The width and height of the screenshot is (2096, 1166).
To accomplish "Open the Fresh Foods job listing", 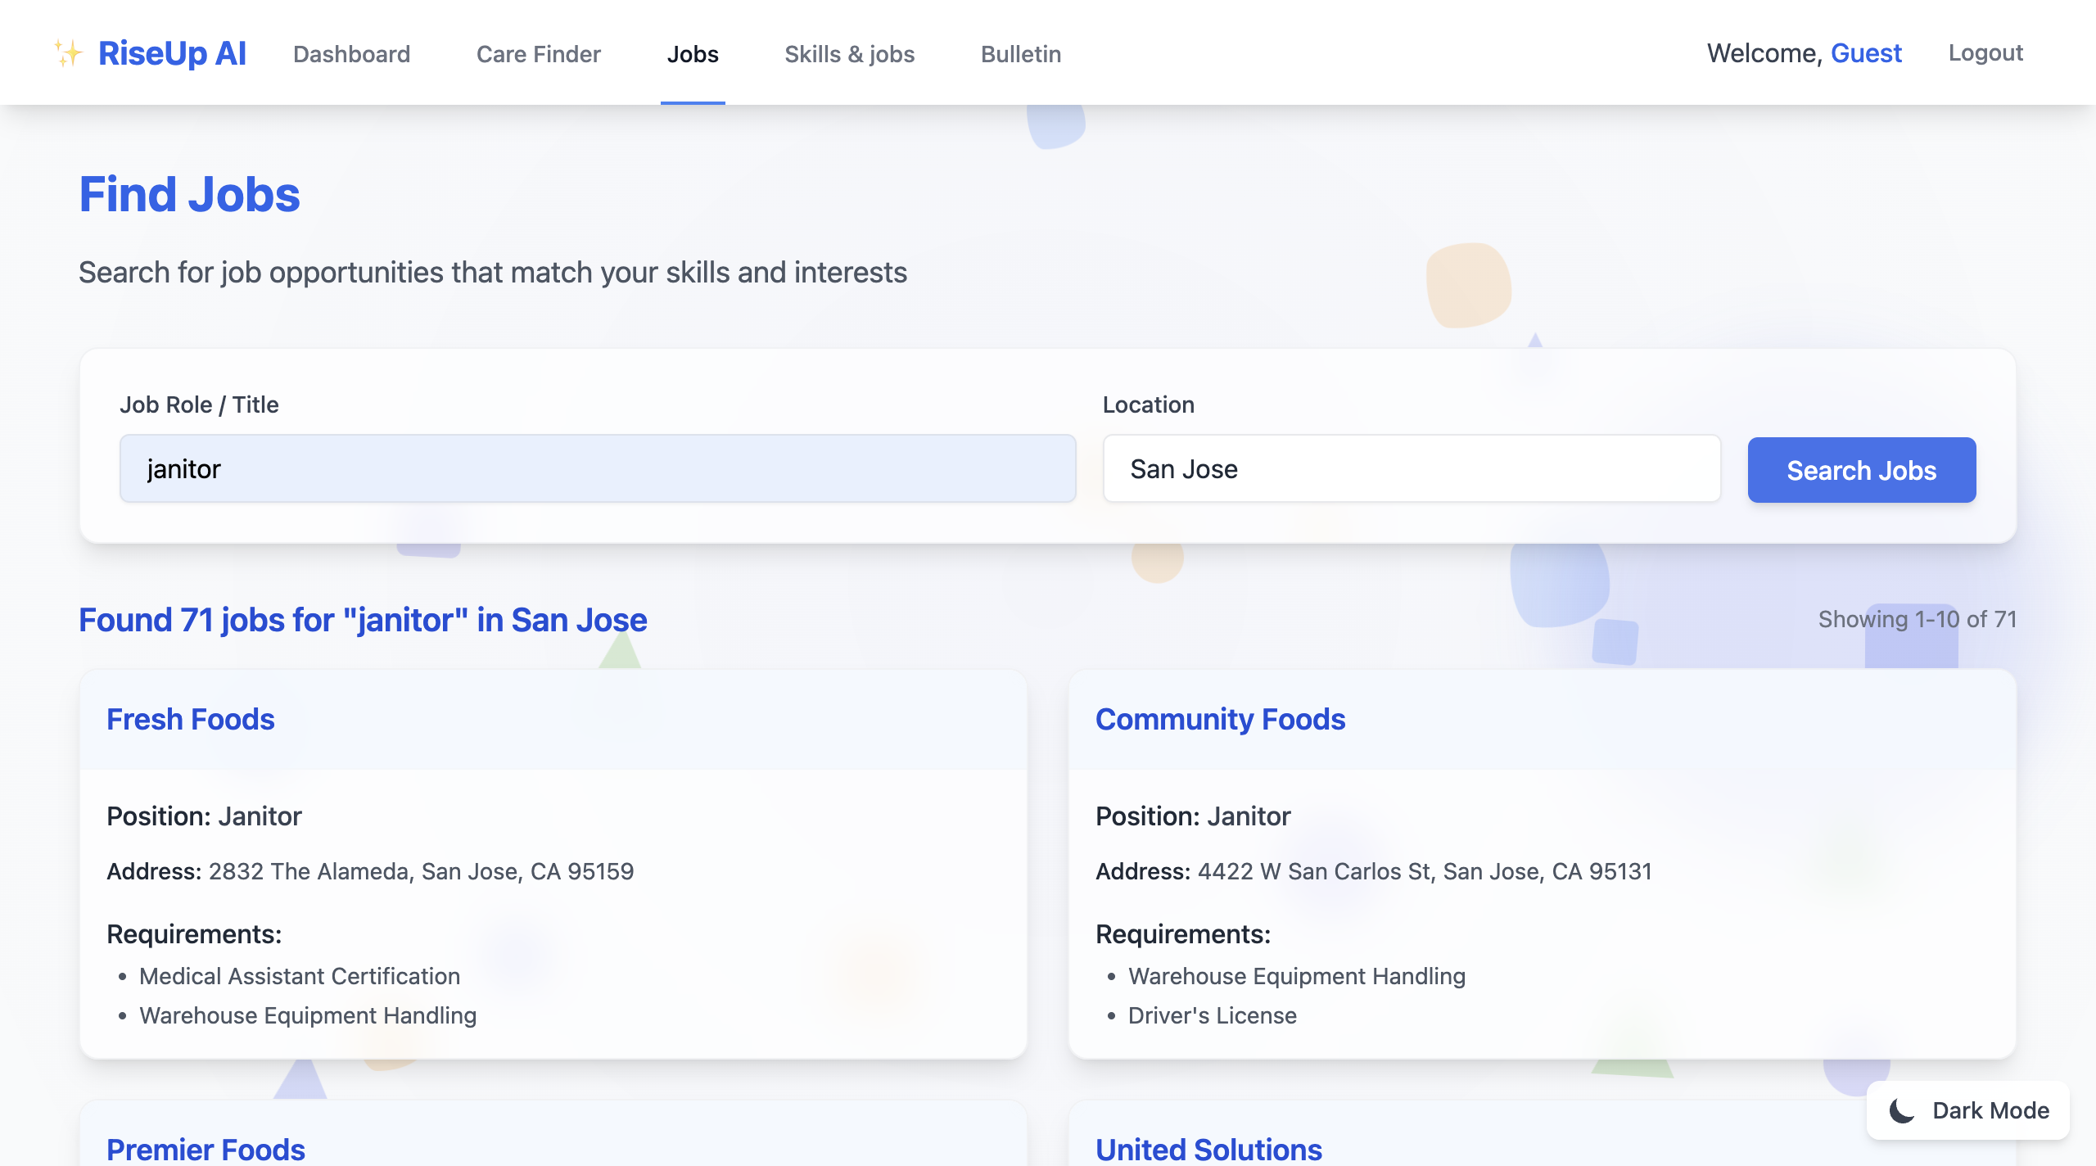I will [x=191, y=719].
